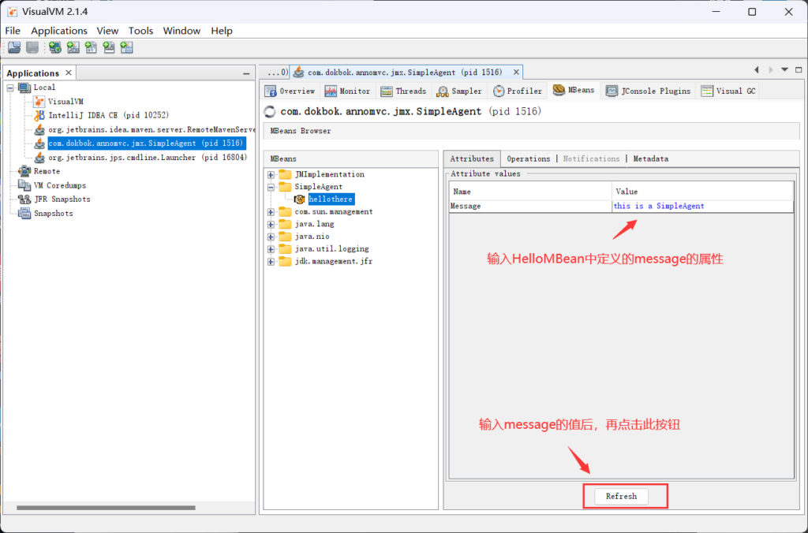The height and width of the screenshot is (533, 808).
Task: Click the Add JMX Connection toolbar icon
Action: coord(73,48)
